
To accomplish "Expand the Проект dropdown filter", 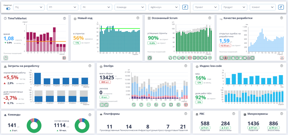I will pyautogui.click(x=206, y=7).
